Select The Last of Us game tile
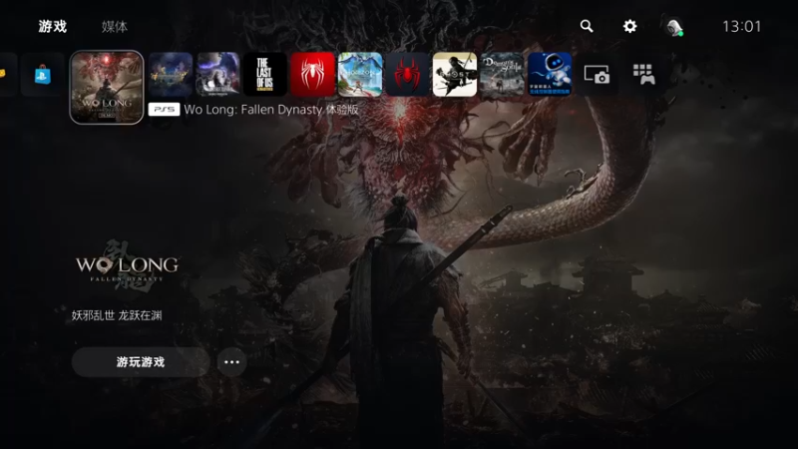The height and width of the screenshot is (449, 798). pos(265,74)
